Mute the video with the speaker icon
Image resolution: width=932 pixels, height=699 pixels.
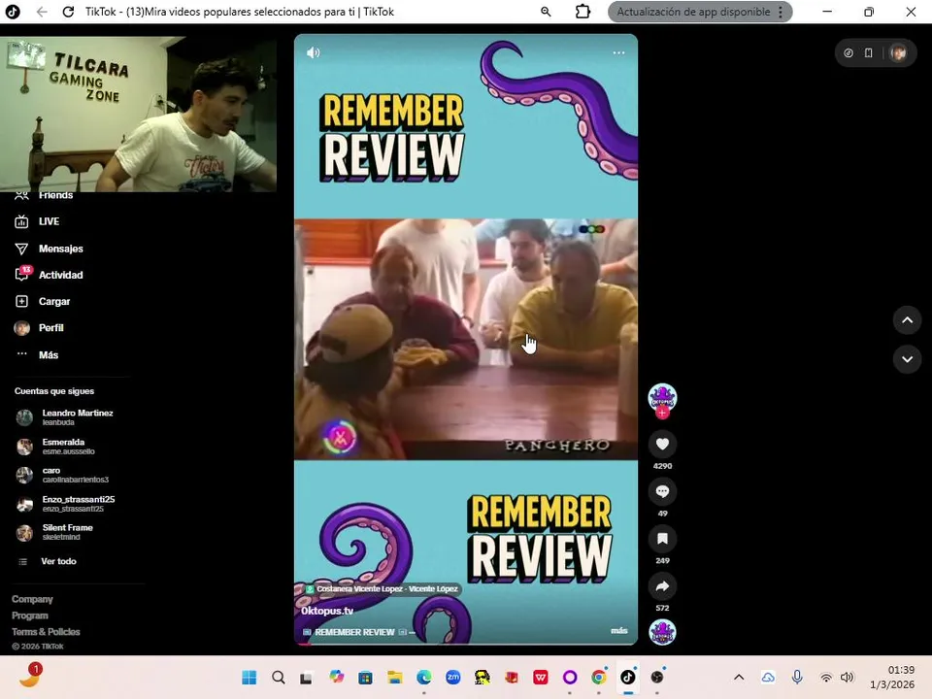(x=314, y=52)
